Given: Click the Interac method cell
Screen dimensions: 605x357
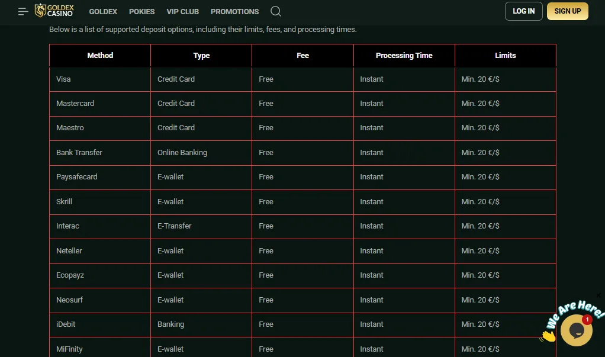Looking at the screenshot, I should coord(100,226).
